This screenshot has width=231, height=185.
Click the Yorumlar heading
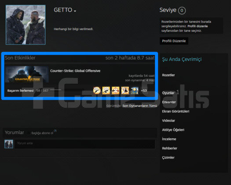15,133
